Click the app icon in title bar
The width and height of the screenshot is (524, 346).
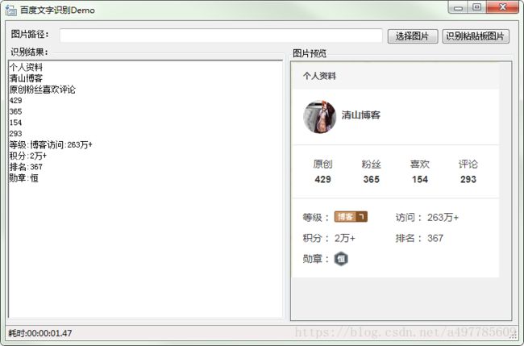[10, 10]
